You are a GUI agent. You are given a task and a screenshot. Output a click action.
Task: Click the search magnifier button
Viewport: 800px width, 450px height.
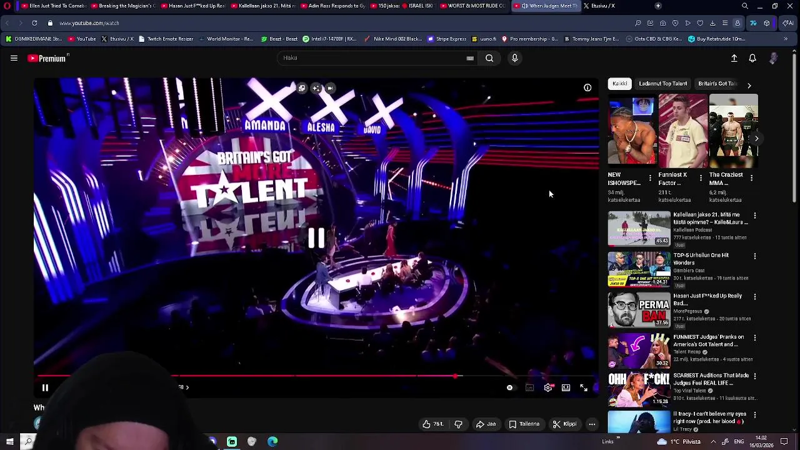pyautogui.click(x=489, y=58)
